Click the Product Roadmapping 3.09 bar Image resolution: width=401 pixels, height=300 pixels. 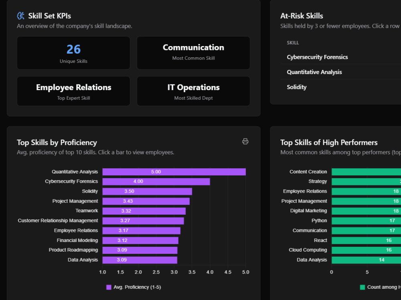pyautogui.click(x=140, y=250)
